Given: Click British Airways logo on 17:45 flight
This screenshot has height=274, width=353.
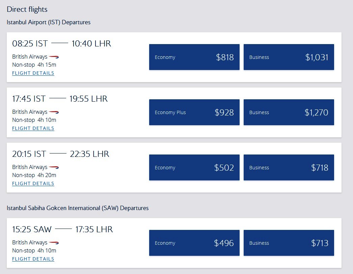Looking at the screenshot, I should coord(54,112).
